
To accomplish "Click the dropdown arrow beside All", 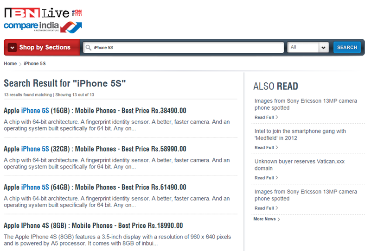I will [323, 48].
